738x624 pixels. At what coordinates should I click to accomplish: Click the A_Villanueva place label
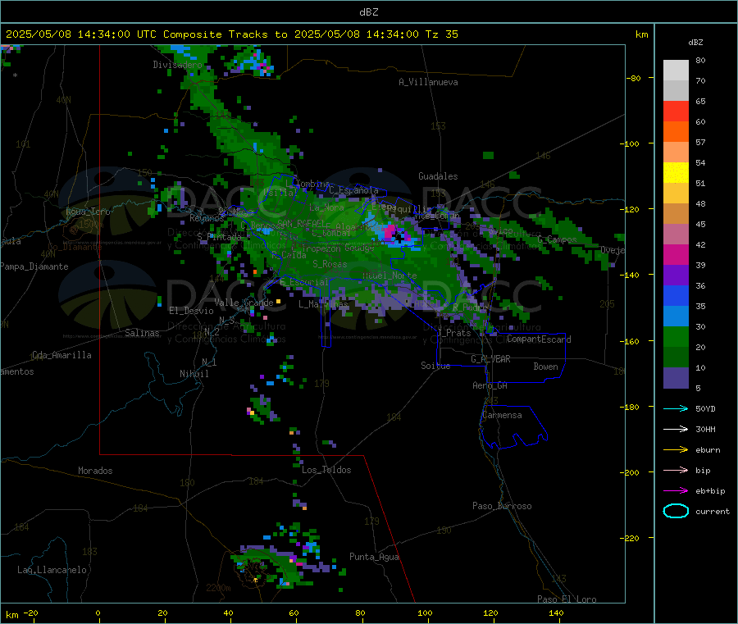pyautogui.click(x=428, y=82)
